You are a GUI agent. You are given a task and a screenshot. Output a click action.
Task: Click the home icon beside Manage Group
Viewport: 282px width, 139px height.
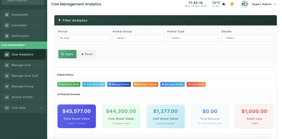pos(7,87)
